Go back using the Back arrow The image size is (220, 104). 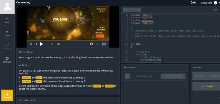pyautogui.click(x=7, y=21)
